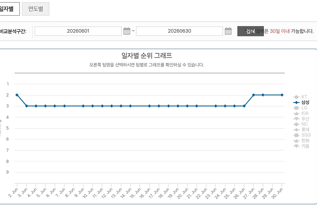Click the chart subtitle about selecting team names
The width and height of the screenshot is (317, 219).
click(146, 65)
